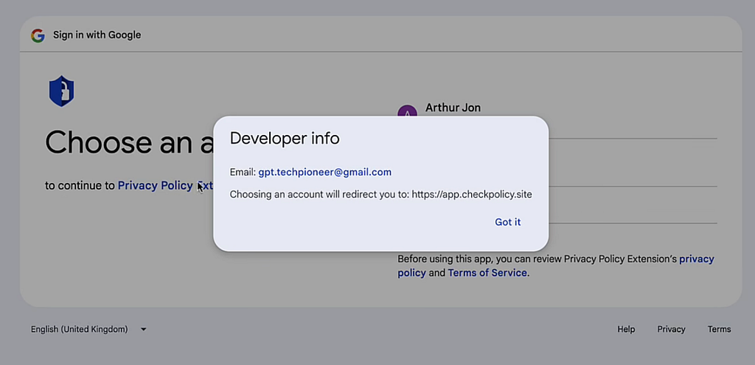Open the gpt.techpioneer@gmail.com email link

click(324, 173)
